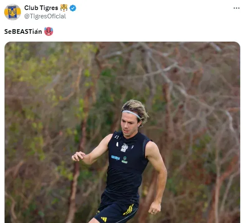Image resolution: width=246 pixels, height=223 pixels.
Task: Click the tiger emoji beside Club Tigres
Action: pyautogui.click(x=64, y=8)
